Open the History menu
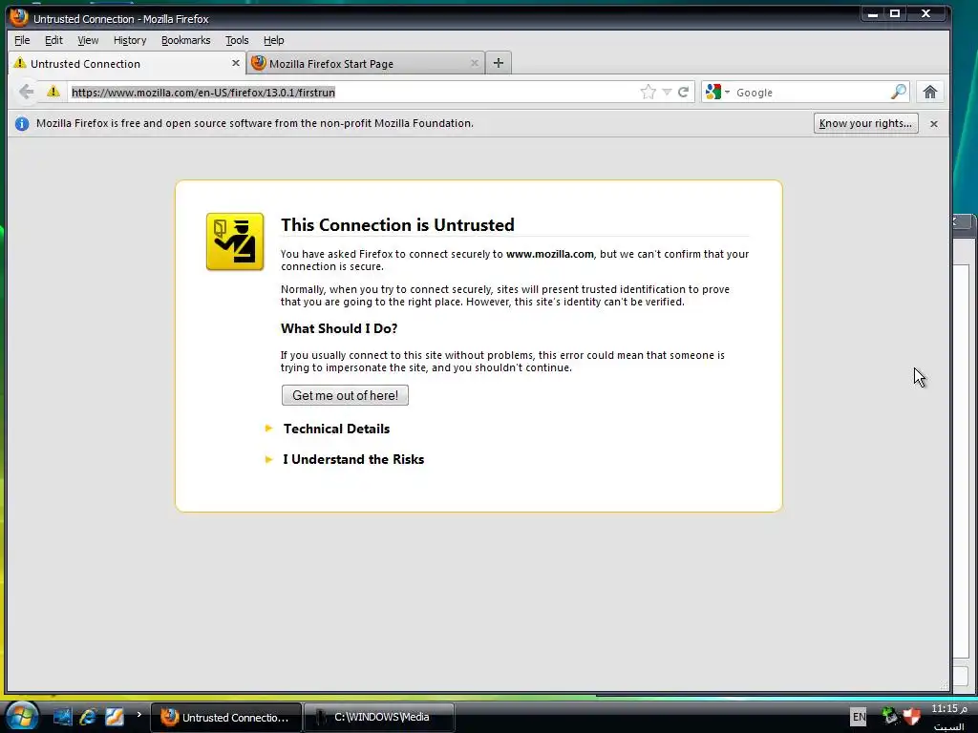Image resolution: width=978 pixels, height=733 pixels. pos(130,40)
